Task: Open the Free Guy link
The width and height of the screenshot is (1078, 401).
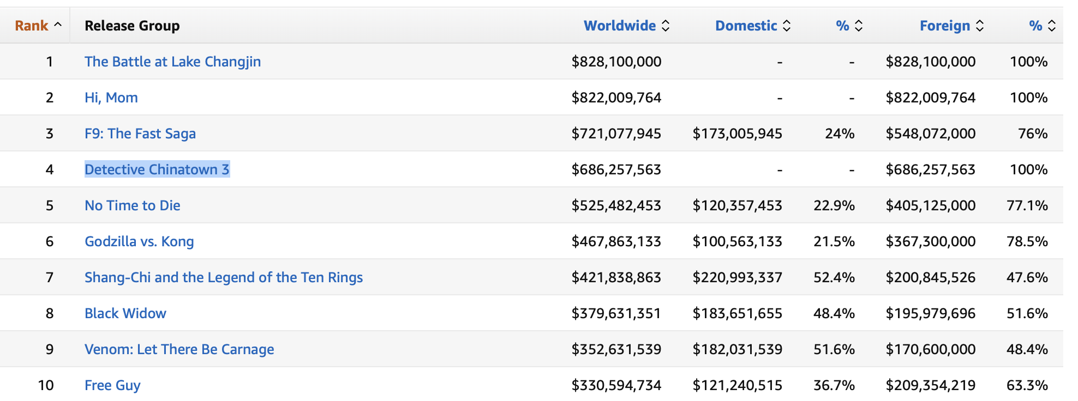Action: coord(112,385)
